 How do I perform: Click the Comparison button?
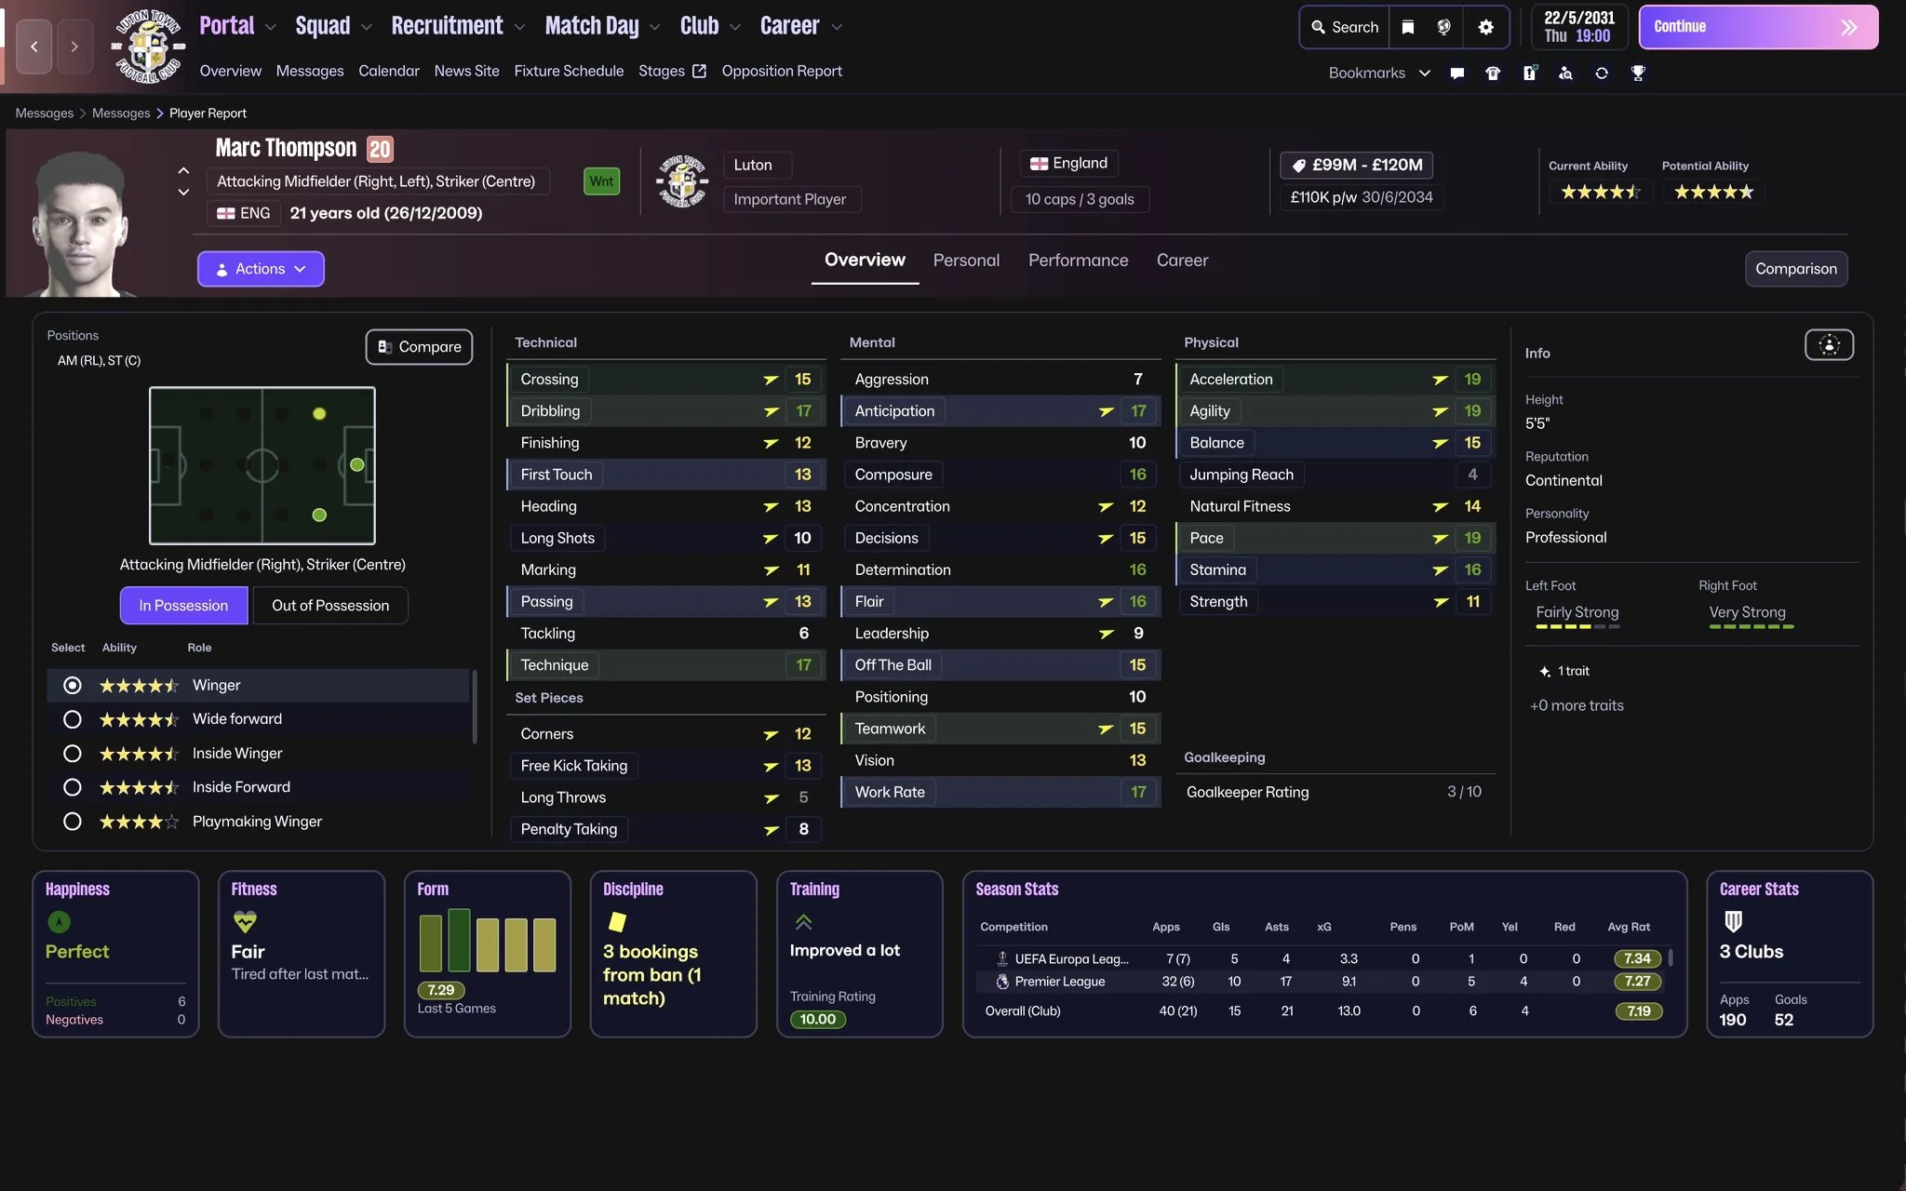point(1795,269)
